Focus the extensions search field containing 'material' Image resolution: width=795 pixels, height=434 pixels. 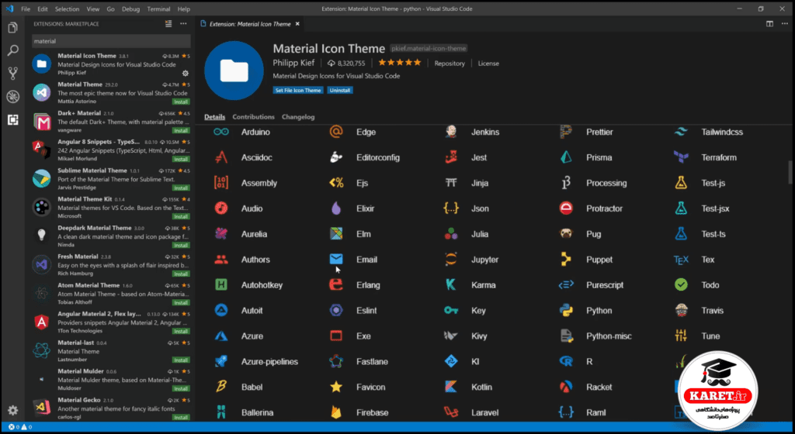pos(111,41)
